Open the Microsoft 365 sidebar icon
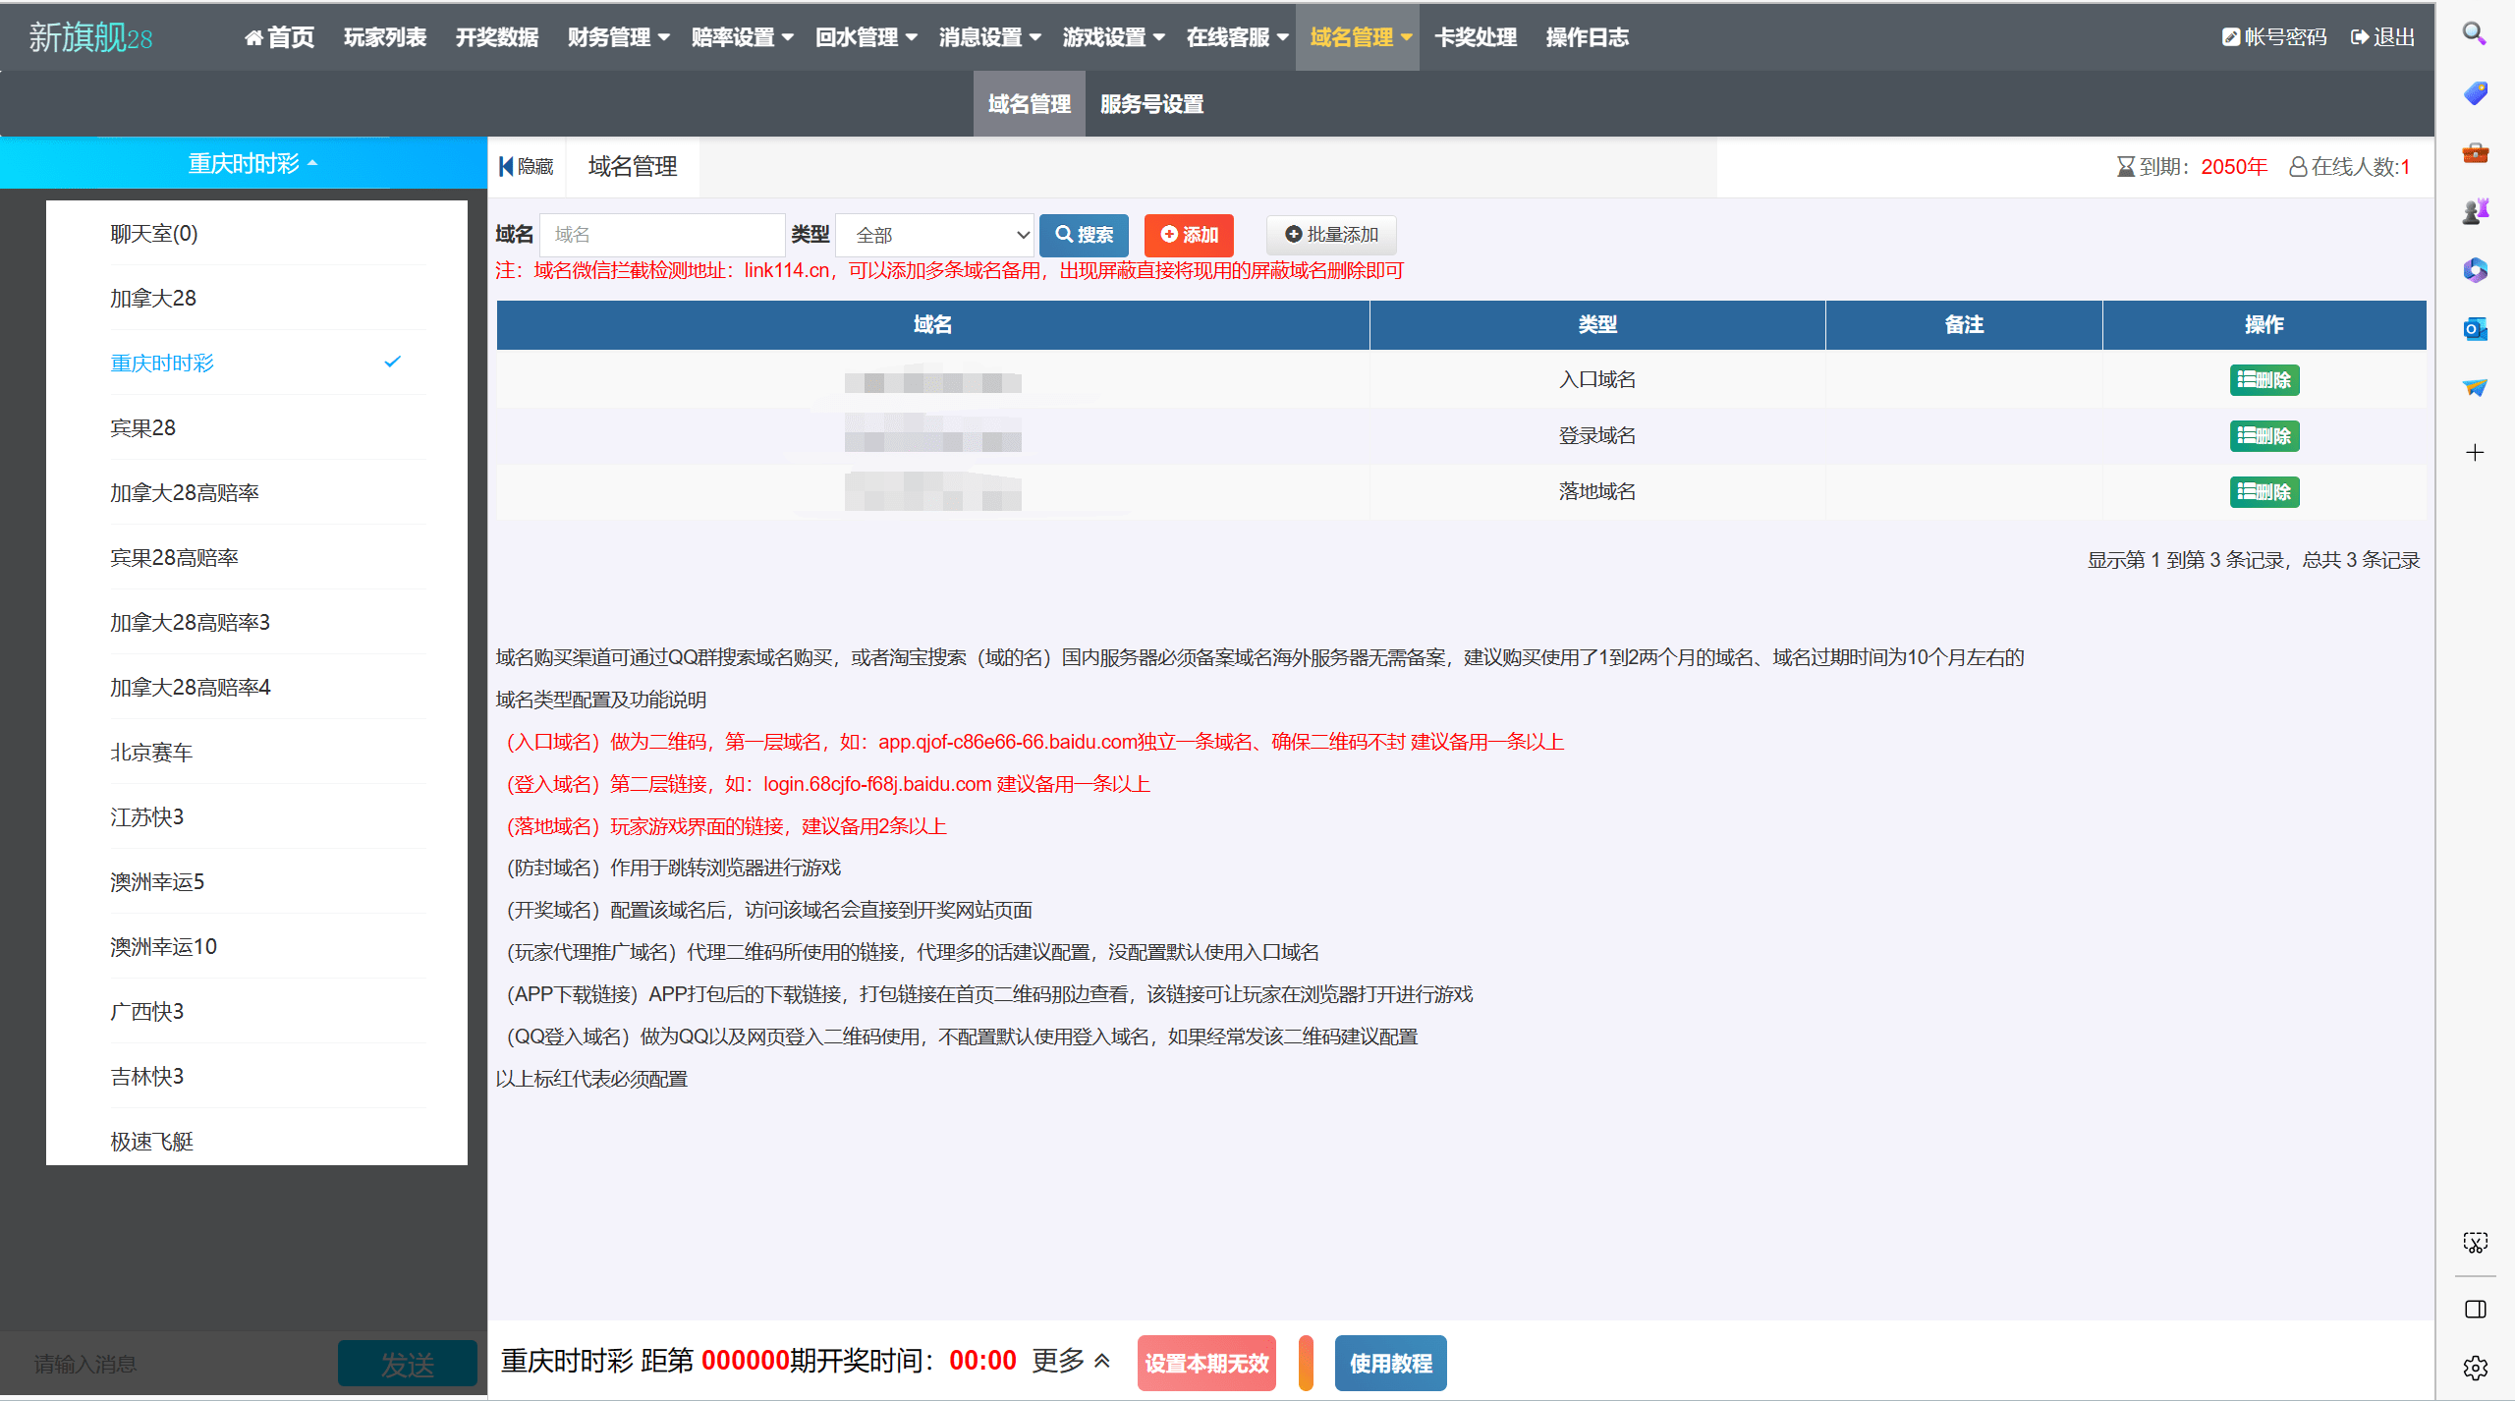 [2475, 270]
